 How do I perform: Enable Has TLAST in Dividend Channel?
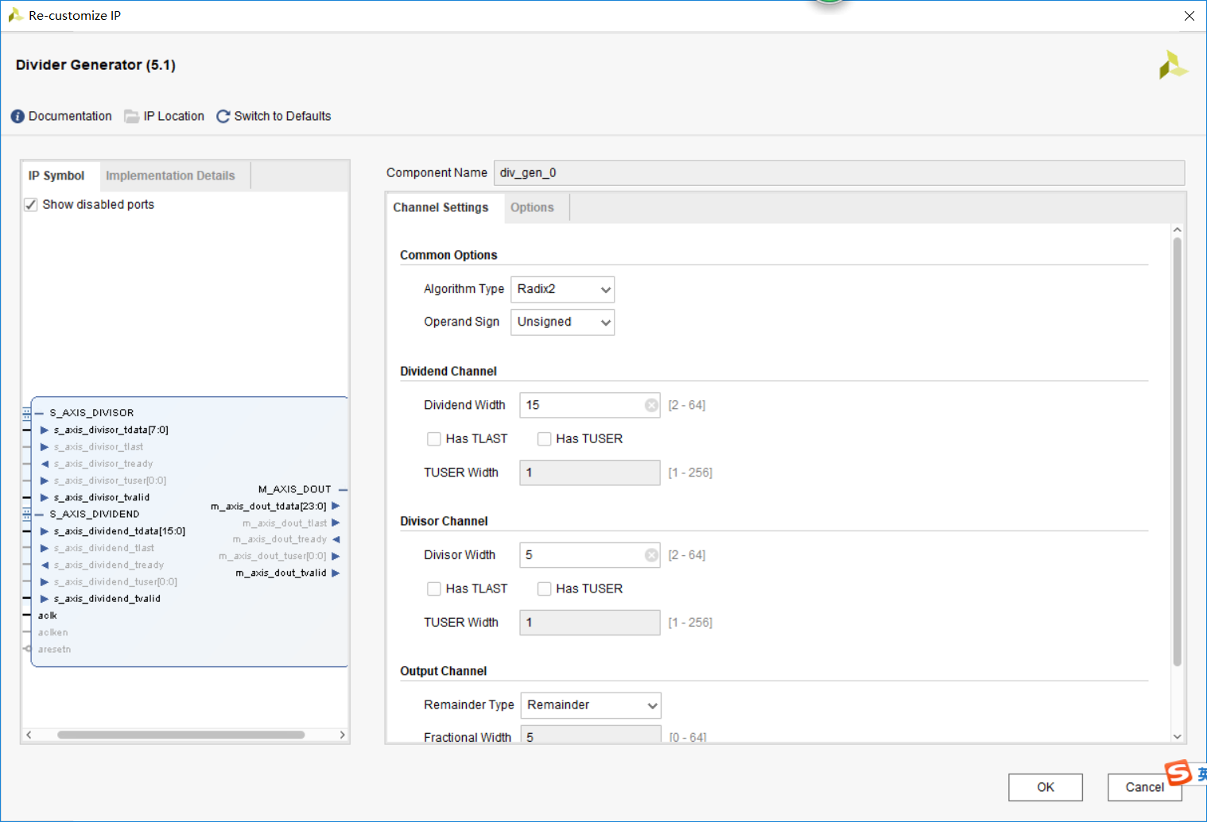(x=434, y=438)
